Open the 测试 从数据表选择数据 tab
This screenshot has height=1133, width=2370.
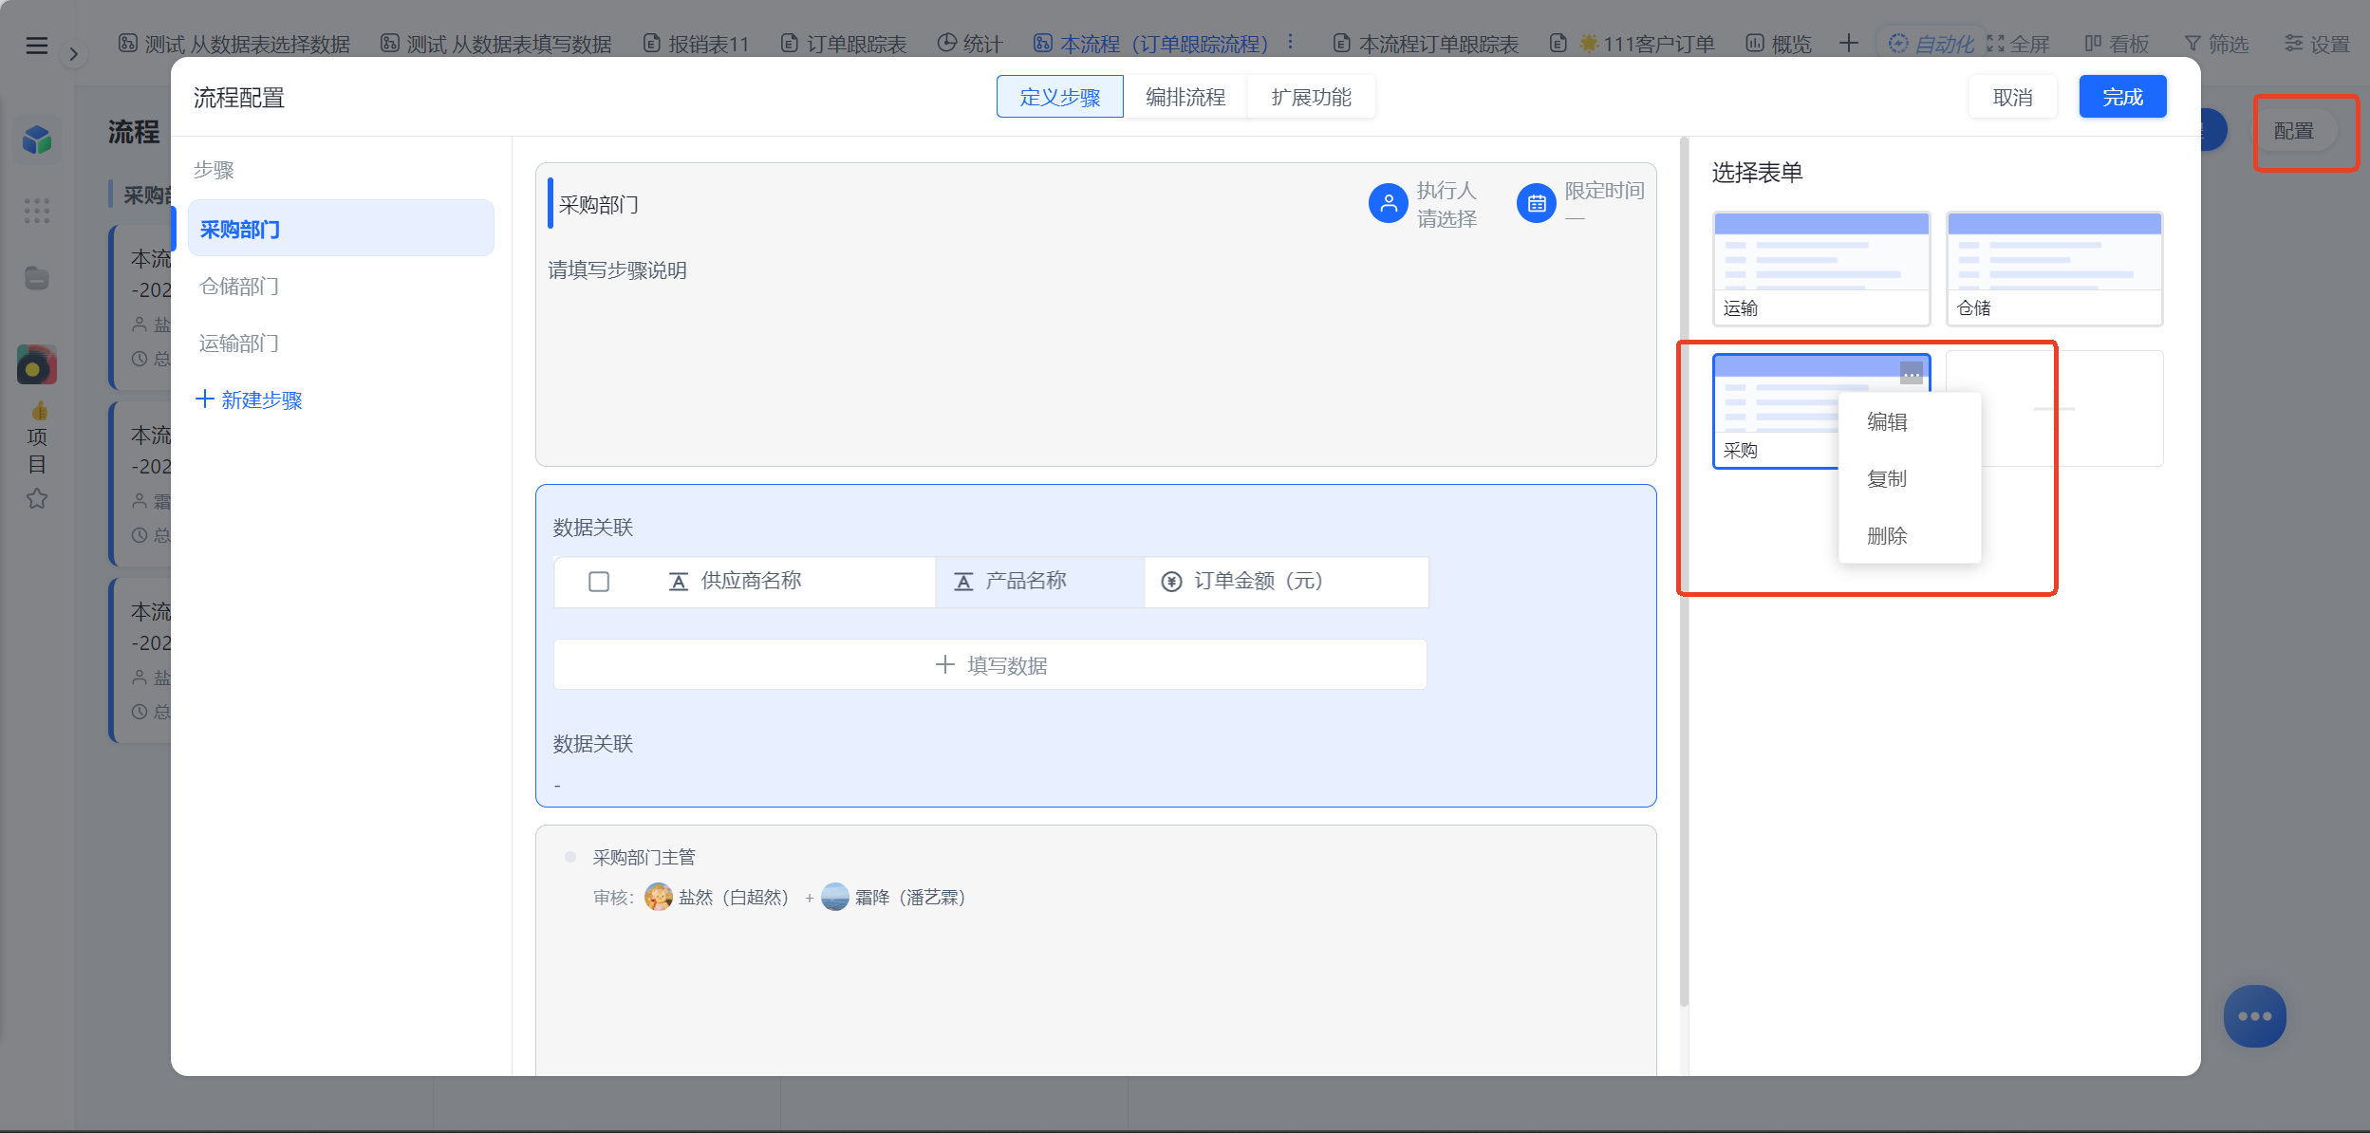[234, 44]
